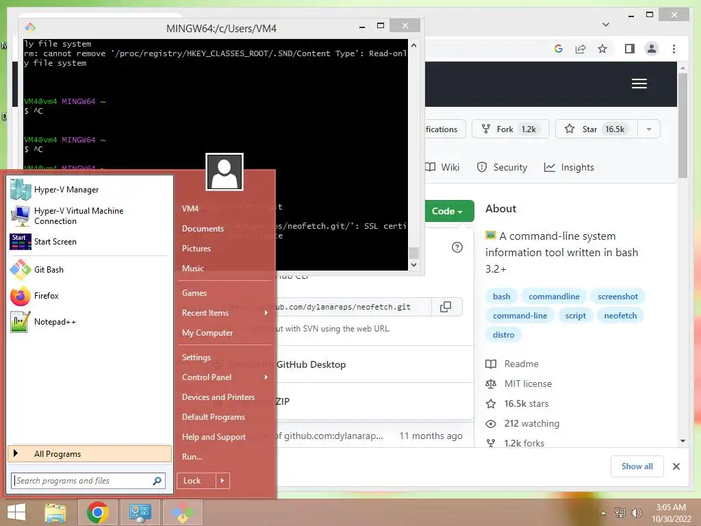
Task: Copy the neofetch.git clone URL
Action: click(x=445, y=307)
